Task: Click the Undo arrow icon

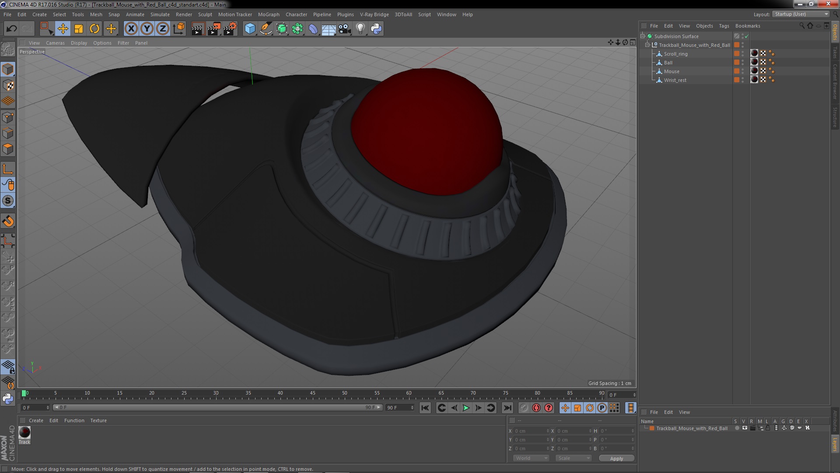Action: tap(12, 29)
